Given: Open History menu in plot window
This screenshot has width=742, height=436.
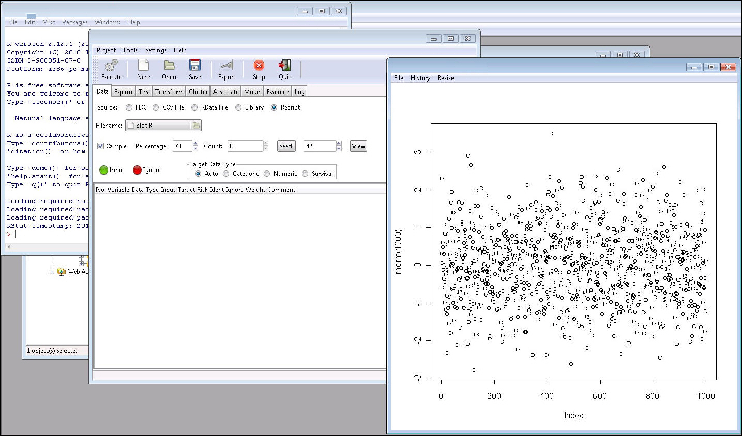Looking at the screenshot, I should click(x=421, y=78).
